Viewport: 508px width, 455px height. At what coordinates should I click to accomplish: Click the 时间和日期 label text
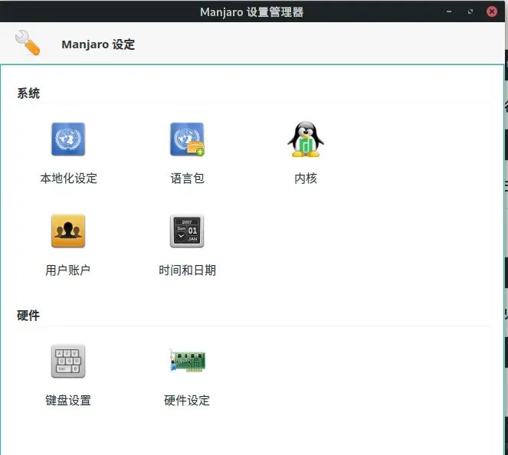(187, 270)
